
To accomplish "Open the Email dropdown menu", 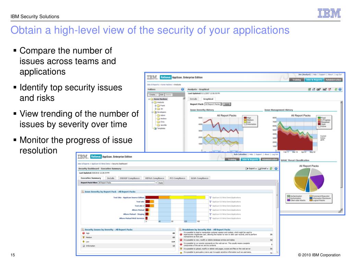I will click(263, 168).
